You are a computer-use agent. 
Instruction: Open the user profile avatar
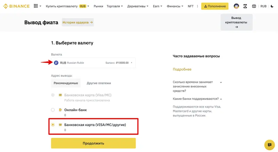click(236, 6)
